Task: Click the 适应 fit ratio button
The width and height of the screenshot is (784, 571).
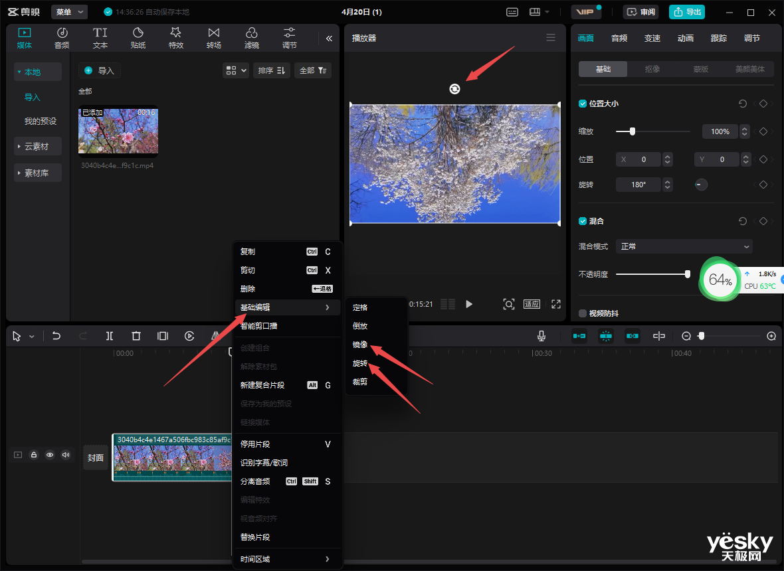Action: point(532,303)
